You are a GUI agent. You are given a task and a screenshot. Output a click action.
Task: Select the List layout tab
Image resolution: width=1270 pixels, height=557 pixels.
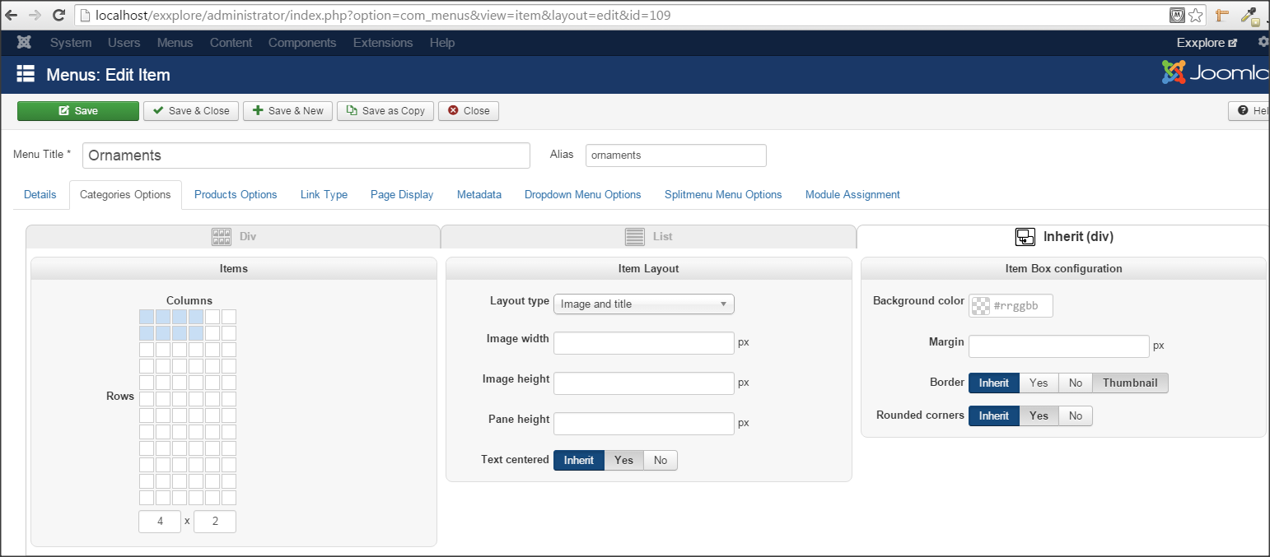(x=648, y=237)
